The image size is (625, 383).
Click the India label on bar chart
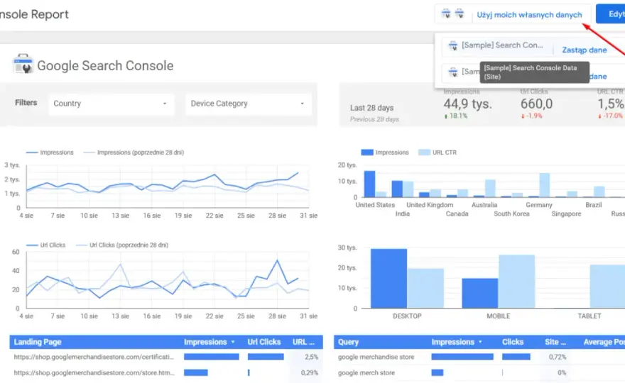coord(402,213)
